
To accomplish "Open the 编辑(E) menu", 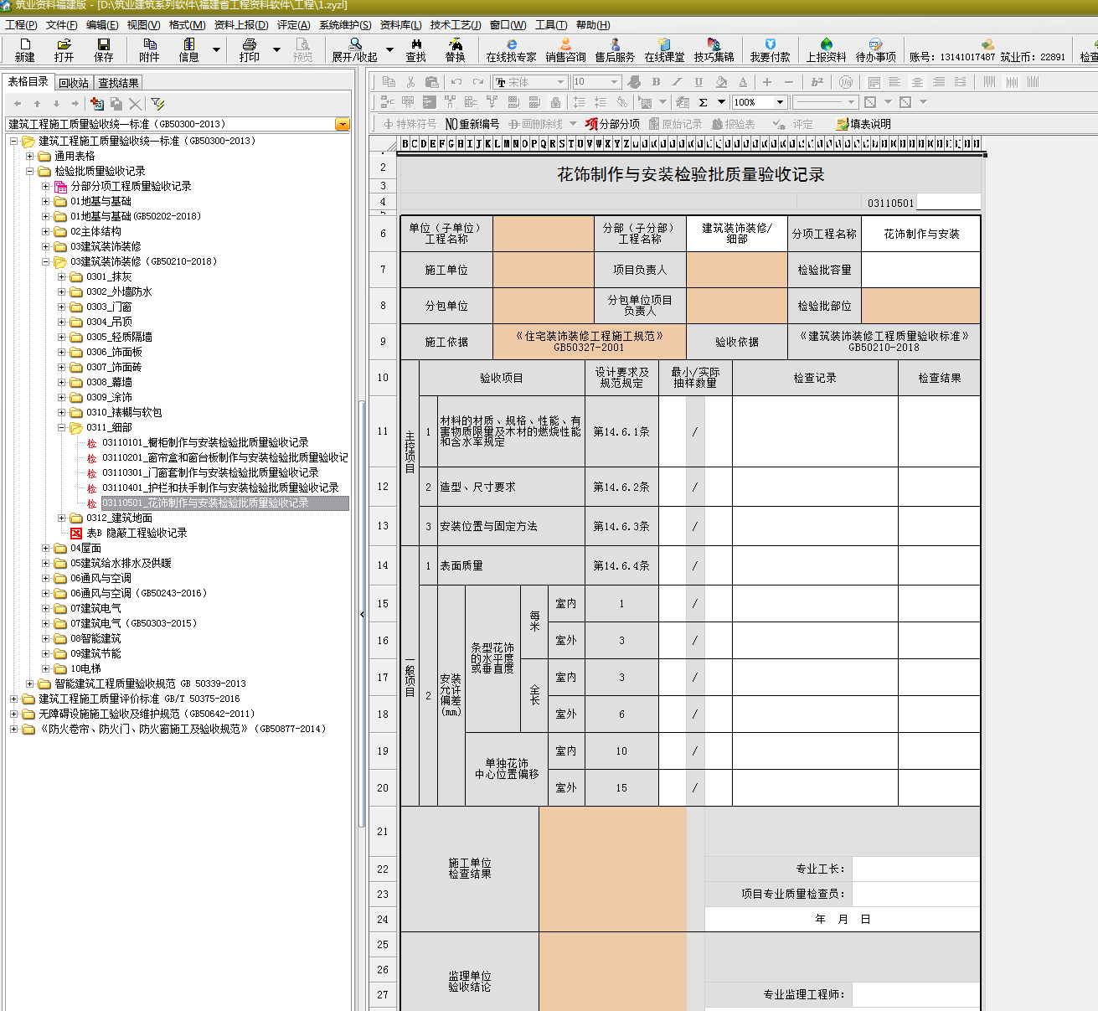I will pos(102,25).
